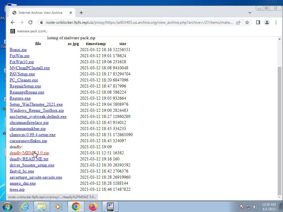Open ReimageRepair.exe link
The image size is (283, 212).
tap(27, 92)
